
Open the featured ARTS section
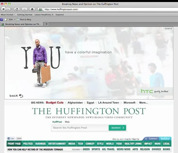point(135,149)
